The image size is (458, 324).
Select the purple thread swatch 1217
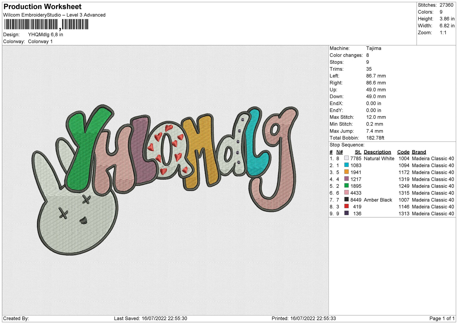coord(346,179)
